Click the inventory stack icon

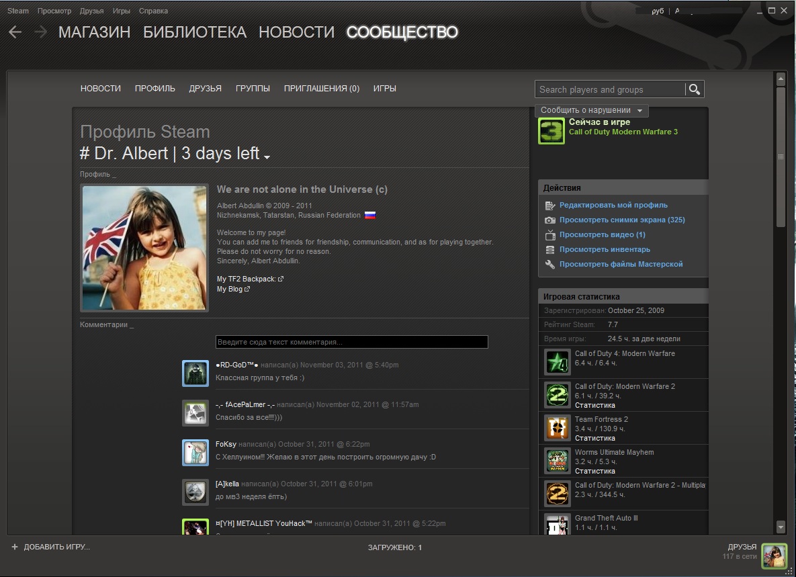pos(549,250)
